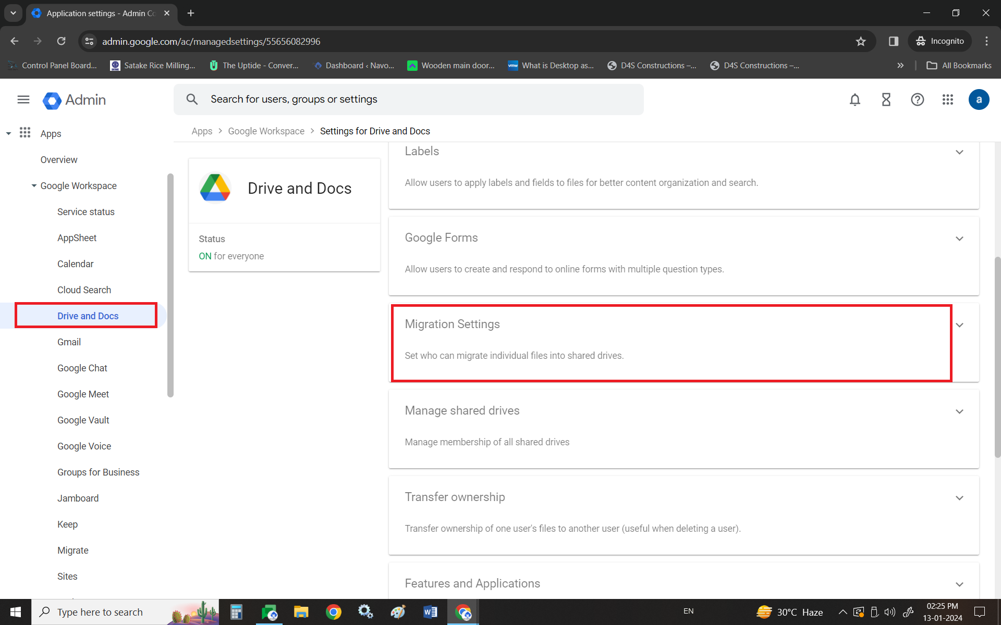1001x625 pixels.
Task: Open notifications bell in Admin console
Action: [x=854, y=99]
